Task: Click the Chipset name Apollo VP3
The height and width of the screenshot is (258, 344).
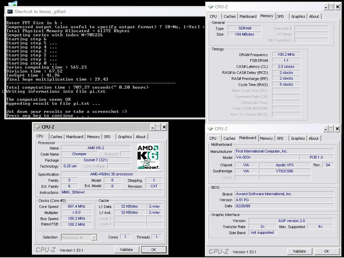Action: [x=285, y=165]
